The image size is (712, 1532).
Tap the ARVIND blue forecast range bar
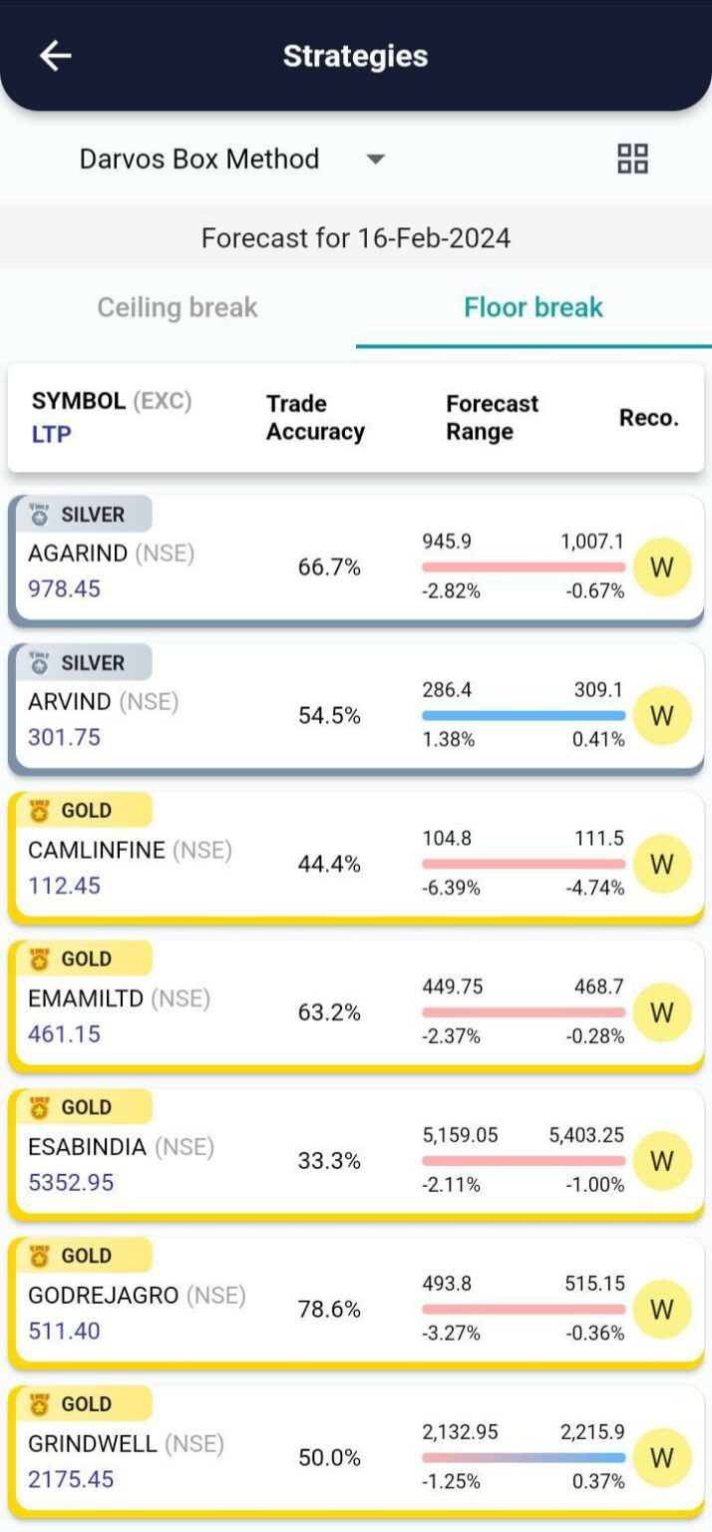(x=524, y=715)
